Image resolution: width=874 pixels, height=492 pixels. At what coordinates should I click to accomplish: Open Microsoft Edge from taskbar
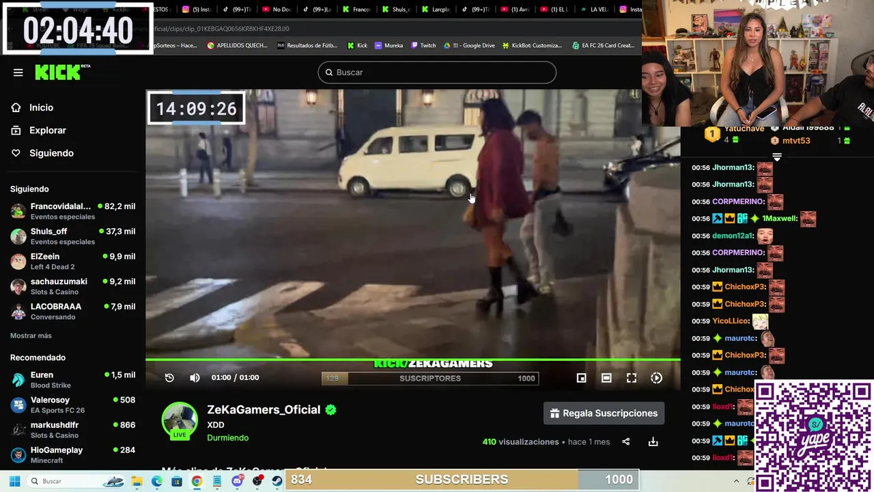tap(157, 481)
